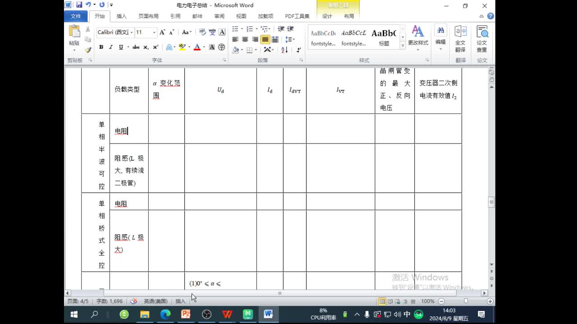
Task: Toggle bold formatting
Action: [x=101, y=47]
